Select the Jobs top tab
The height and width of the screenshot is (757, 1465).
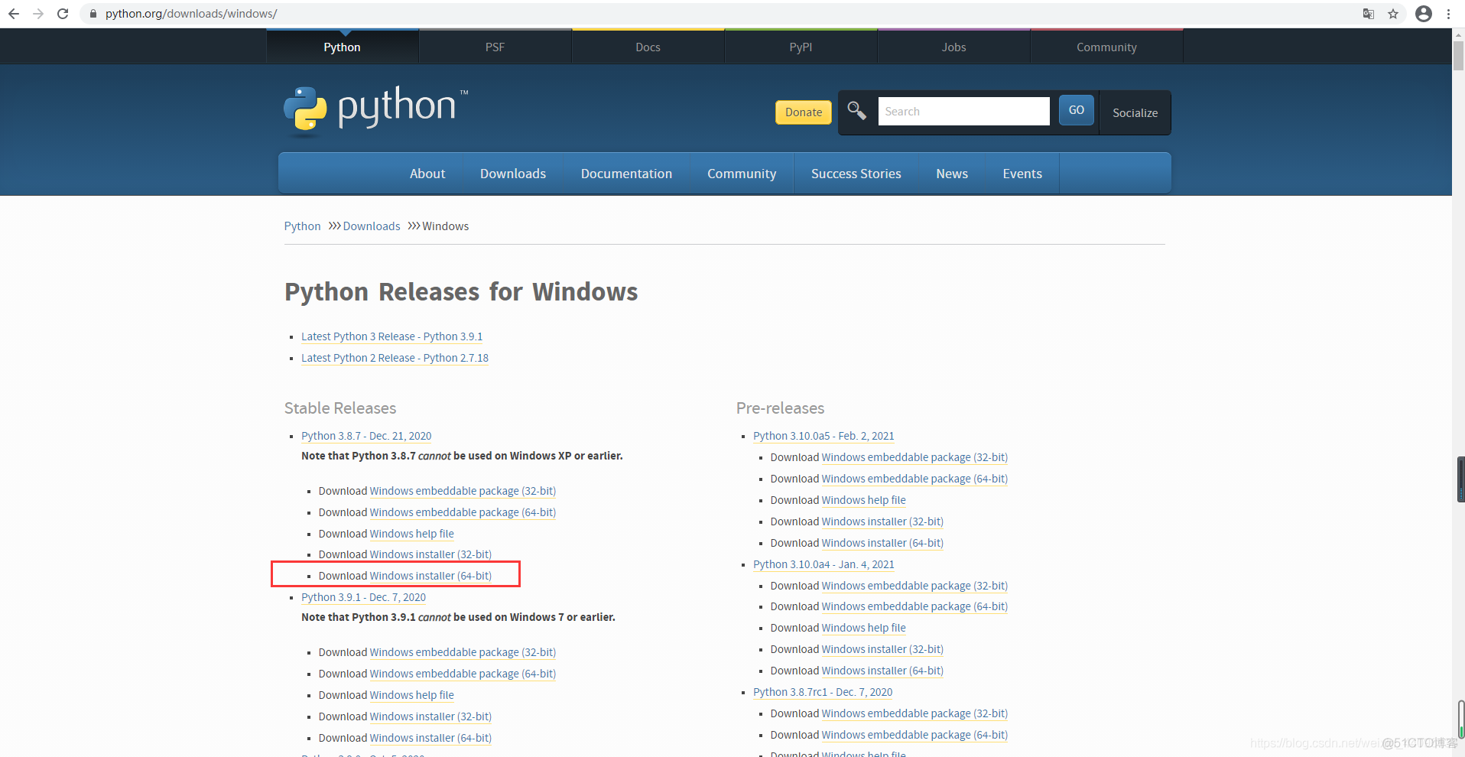(953, 47)
